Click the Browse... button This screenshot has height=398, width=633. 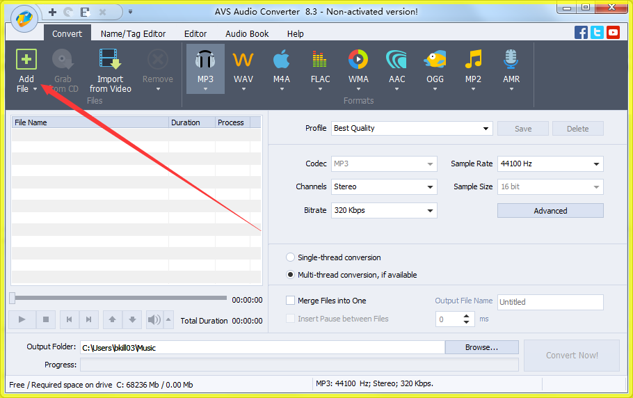(x=481, y=347)
